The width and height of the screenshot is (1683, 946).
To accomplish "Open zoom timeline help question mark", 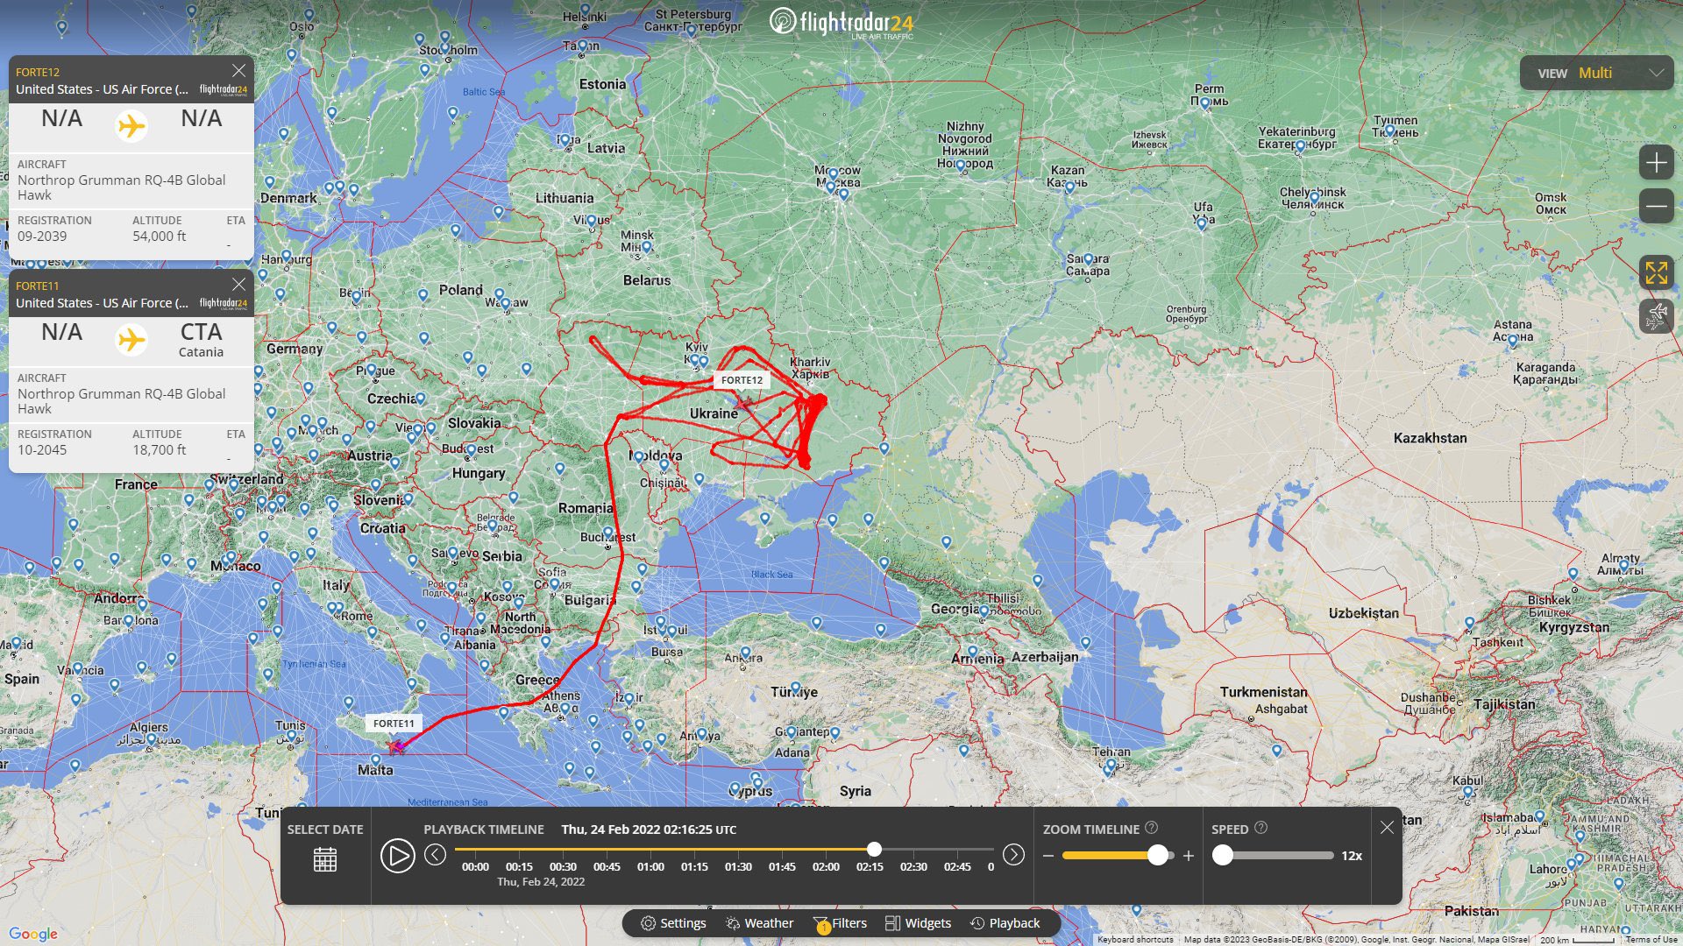I will 1152,828.
